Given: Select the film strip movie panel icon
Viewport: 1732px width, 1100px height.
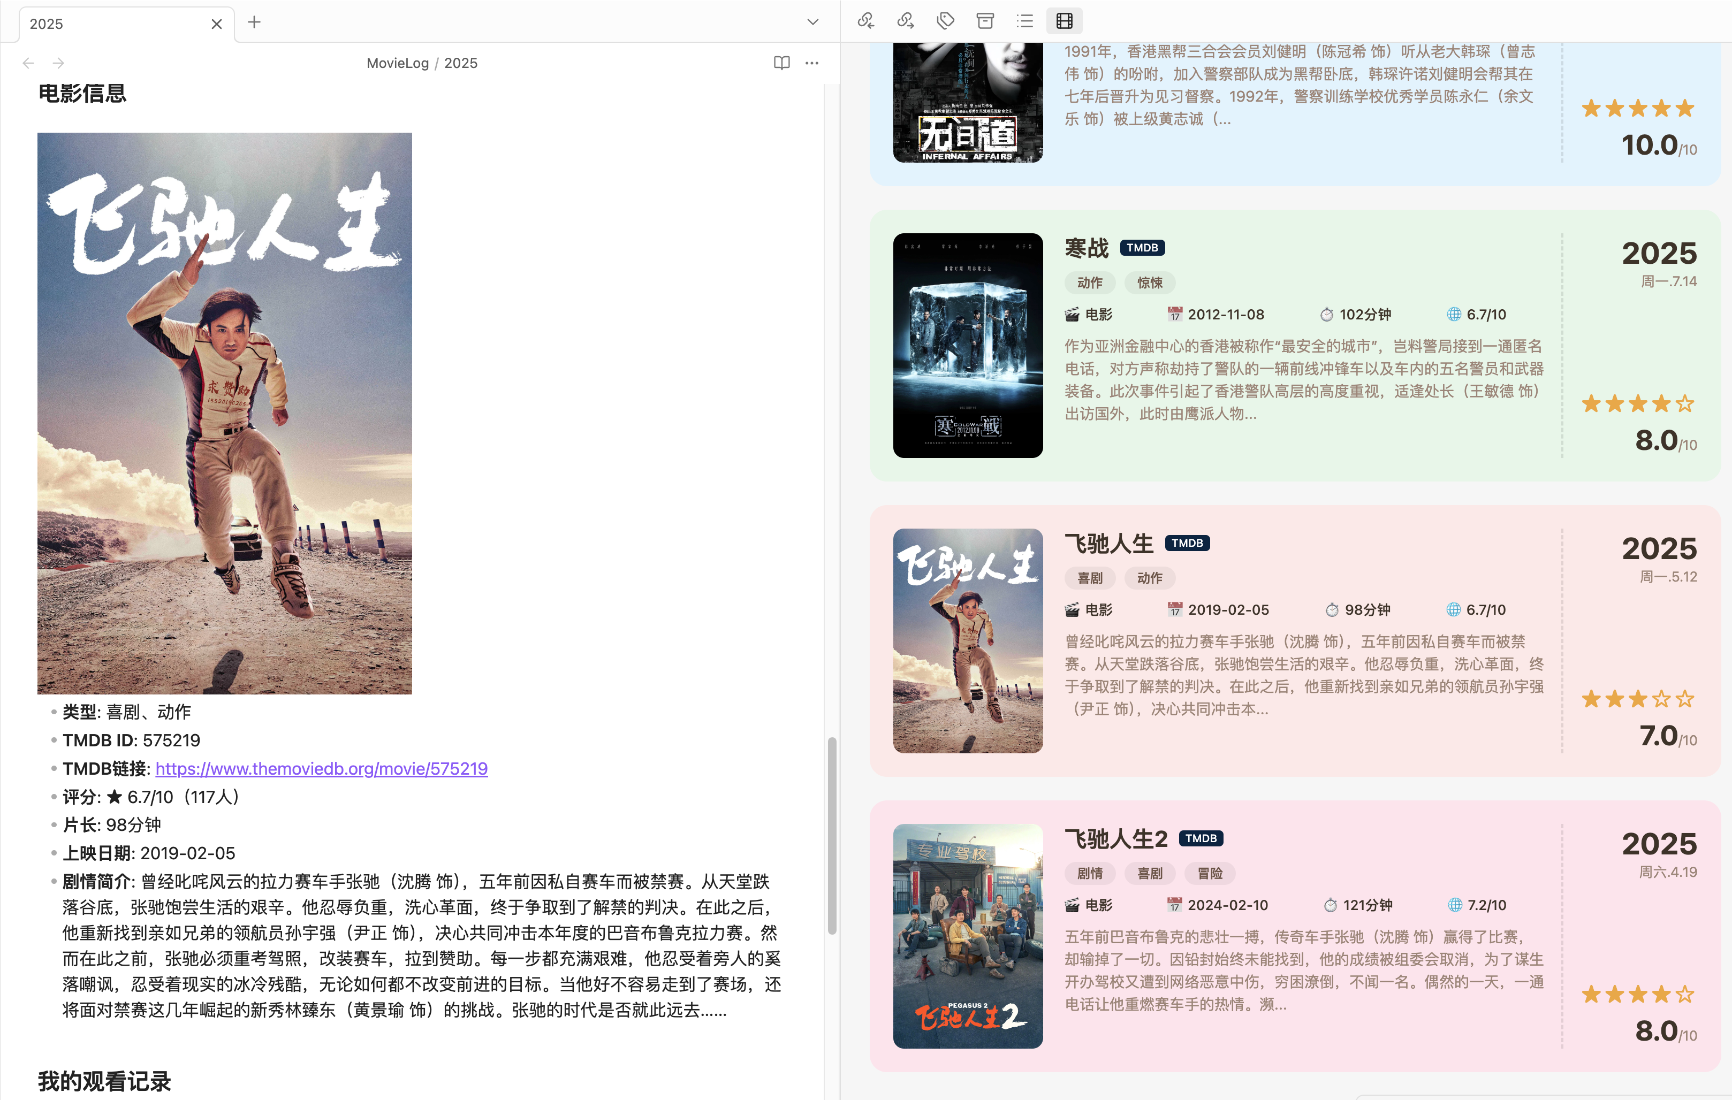Looking at the screenshot, I should click(1065, 21).
